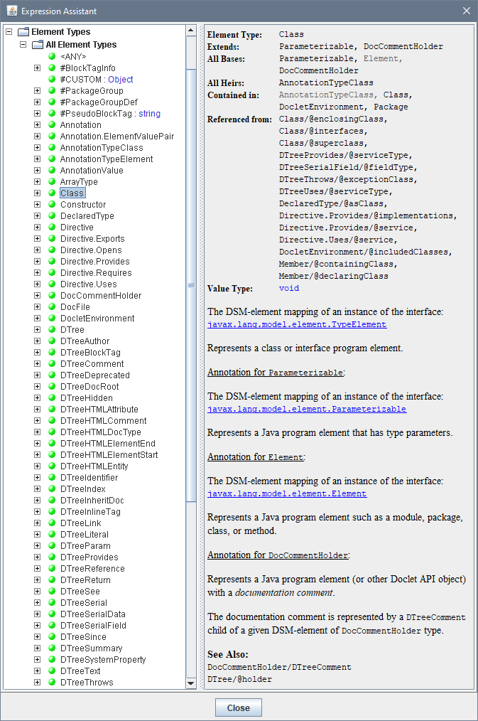Click the tree scrollbar down arrow

(x=190, y=683)
